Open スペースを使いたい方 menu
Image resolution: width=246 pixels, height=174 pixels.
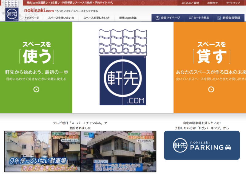tap(61, 18)
